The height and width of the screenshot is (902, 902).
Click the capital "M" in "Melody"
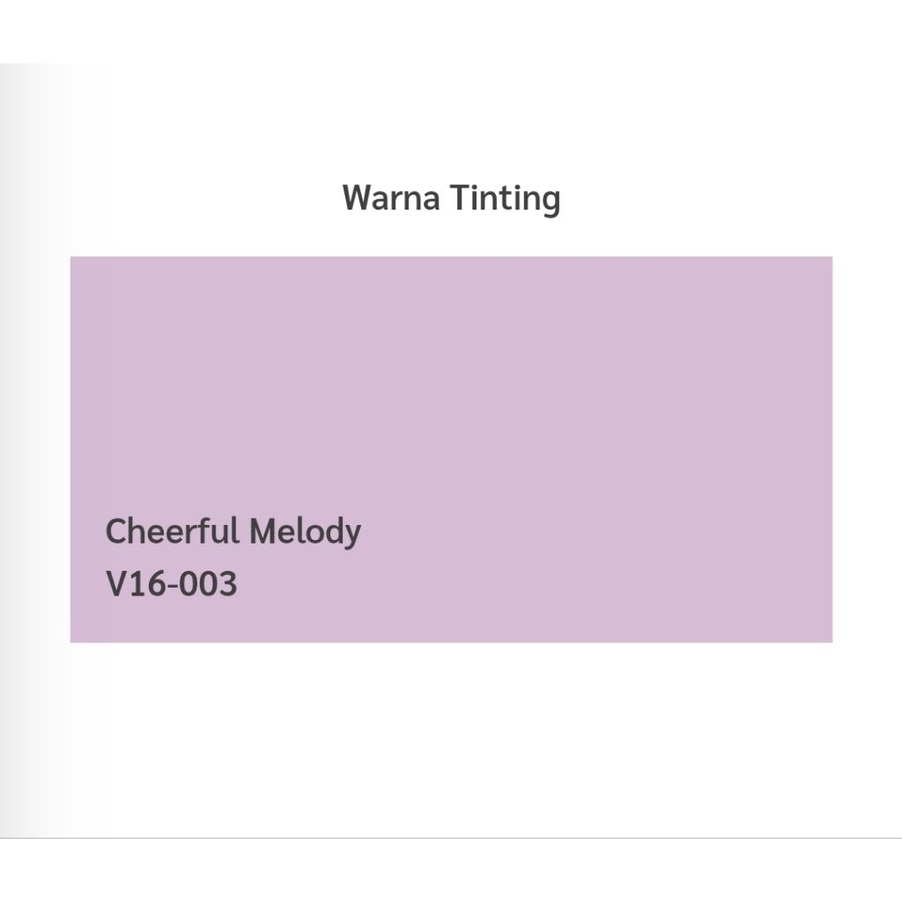262,532
